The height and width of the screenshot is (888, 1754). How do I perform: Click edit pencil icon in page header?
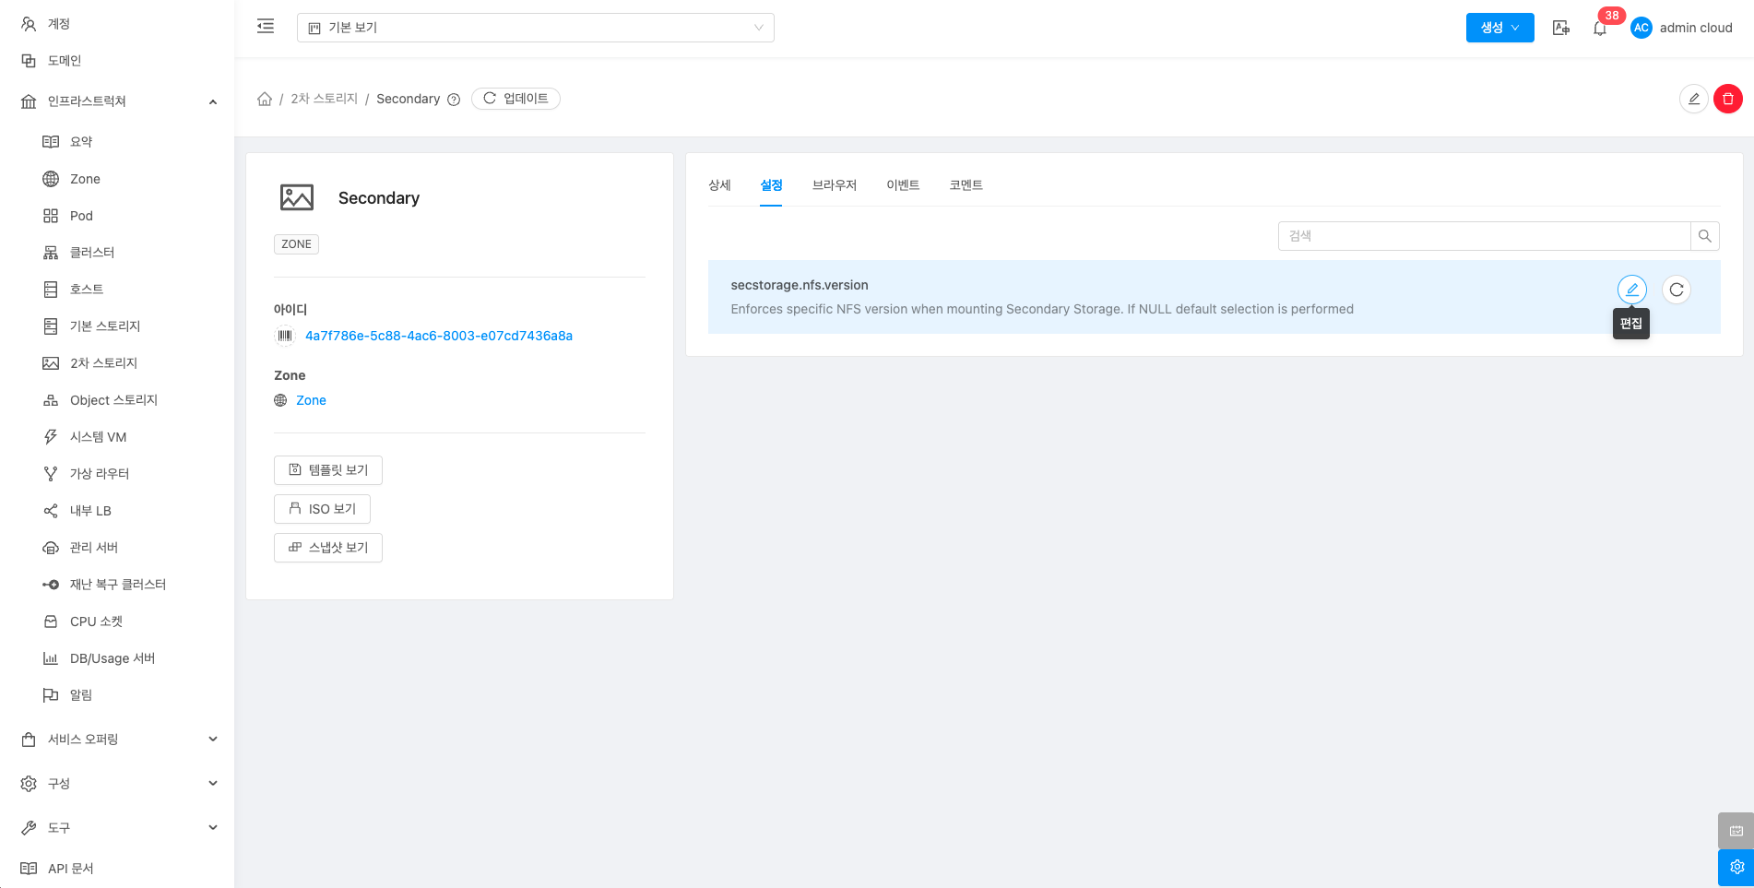point(1693,99)
